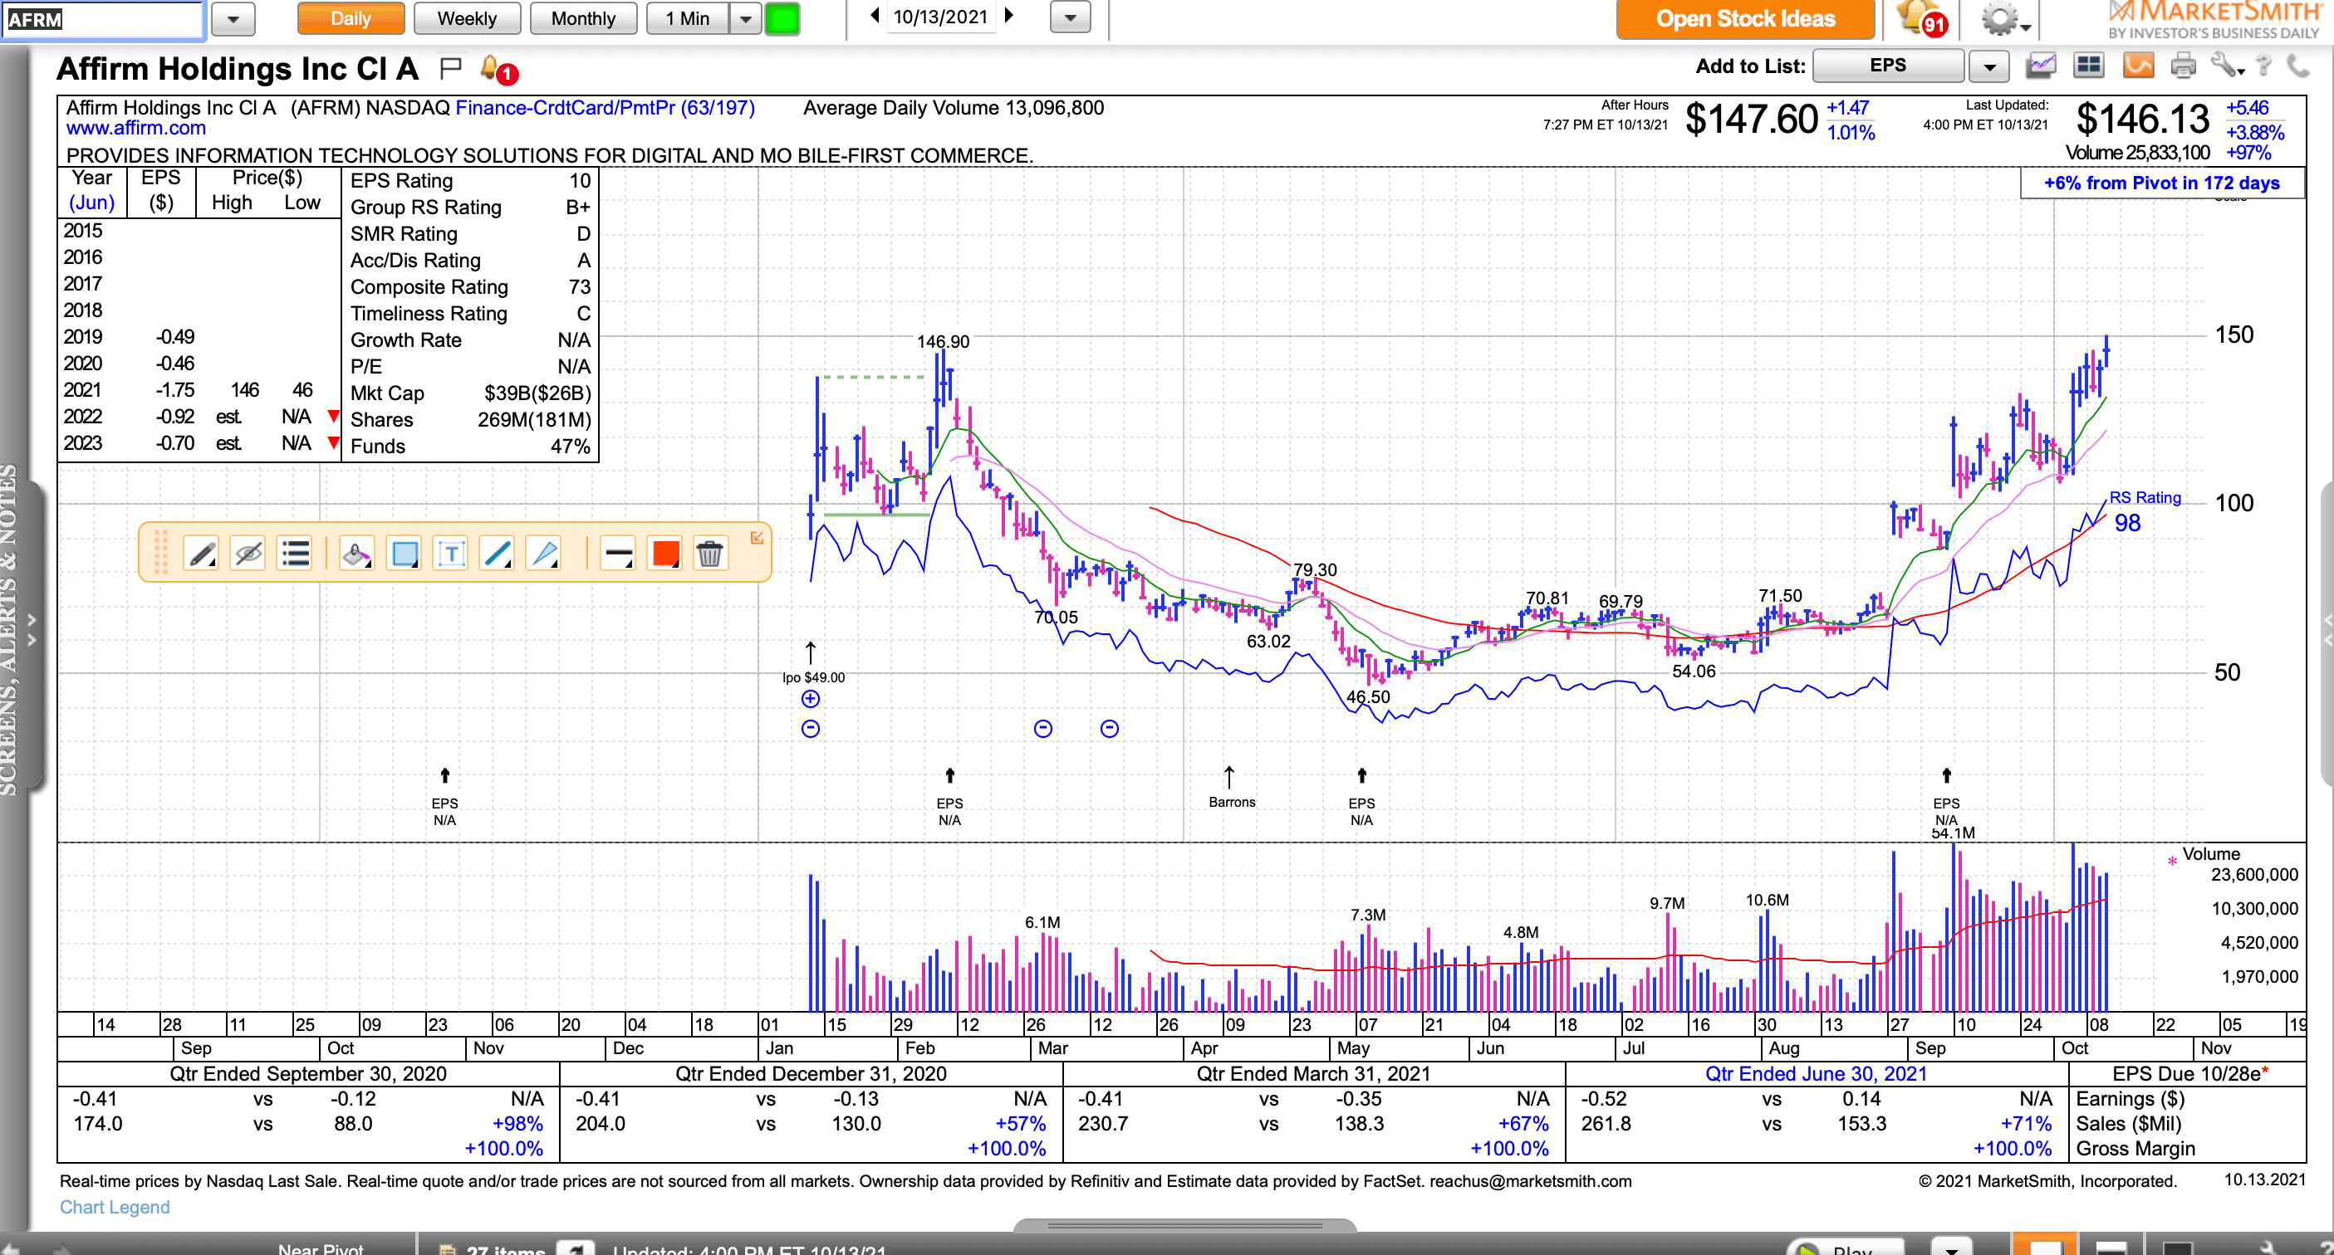Open Finance-CrdtCard/PmtPr industry group link
Viewport: 2334px width, 1255px height.
(x=605, y=108)
